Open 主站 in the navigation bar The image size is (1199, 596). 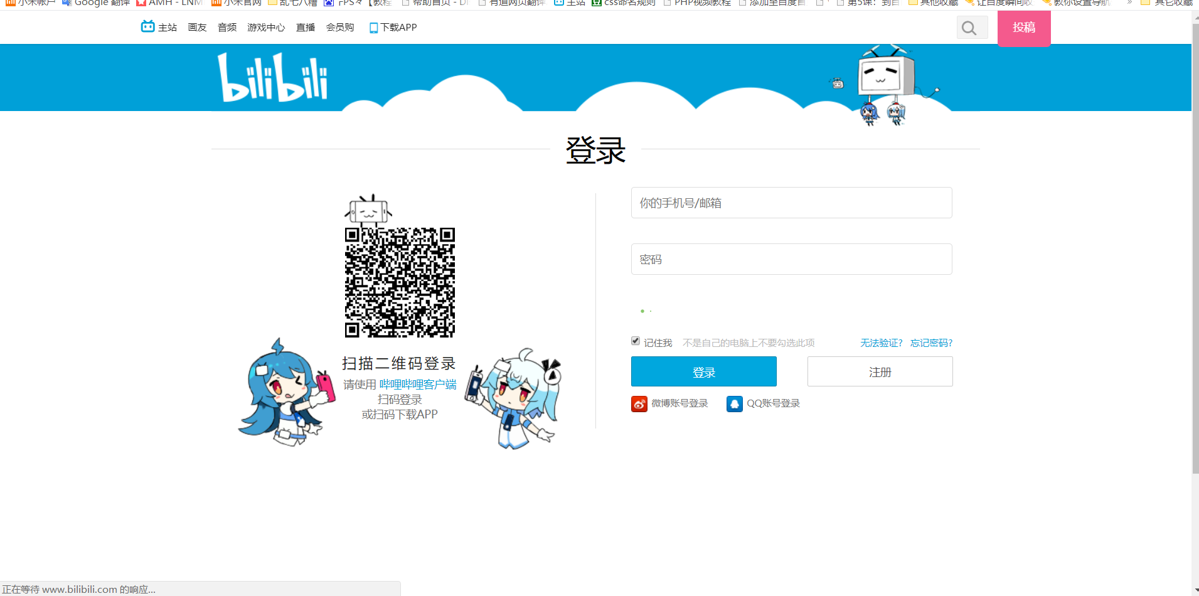click(x=168, y=28)
